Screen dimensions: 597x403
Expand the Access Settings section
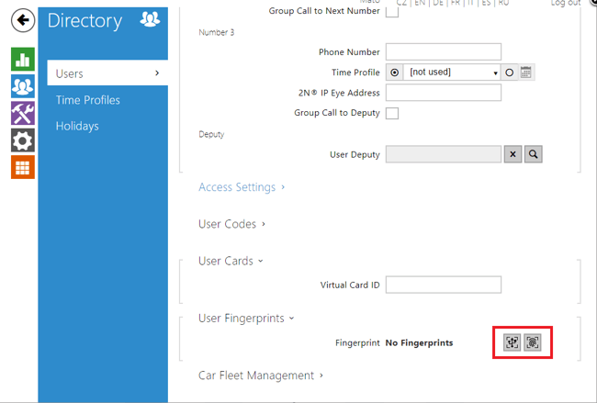click(x=242, y=187)
